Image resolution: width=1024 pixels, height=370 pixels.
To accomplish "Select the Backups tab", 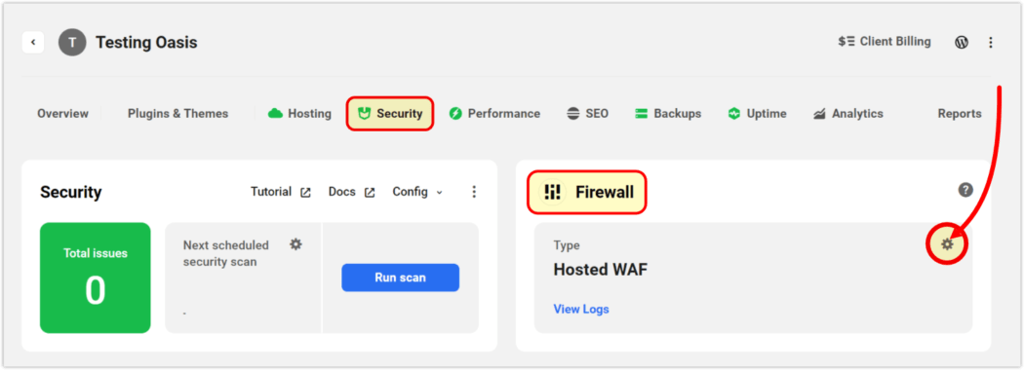I will [667, 114].
